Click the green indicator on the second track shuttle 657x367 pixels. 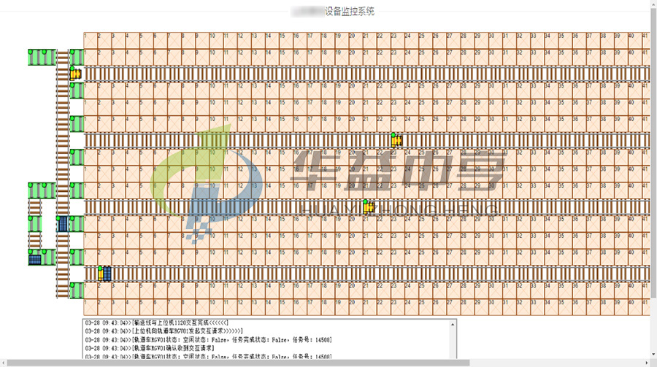(x=393, y=135)
